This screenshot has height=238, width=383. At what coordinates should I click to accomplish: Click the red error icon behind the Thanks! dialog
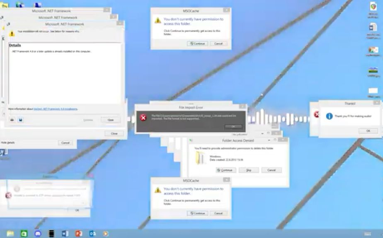(317, 114)
